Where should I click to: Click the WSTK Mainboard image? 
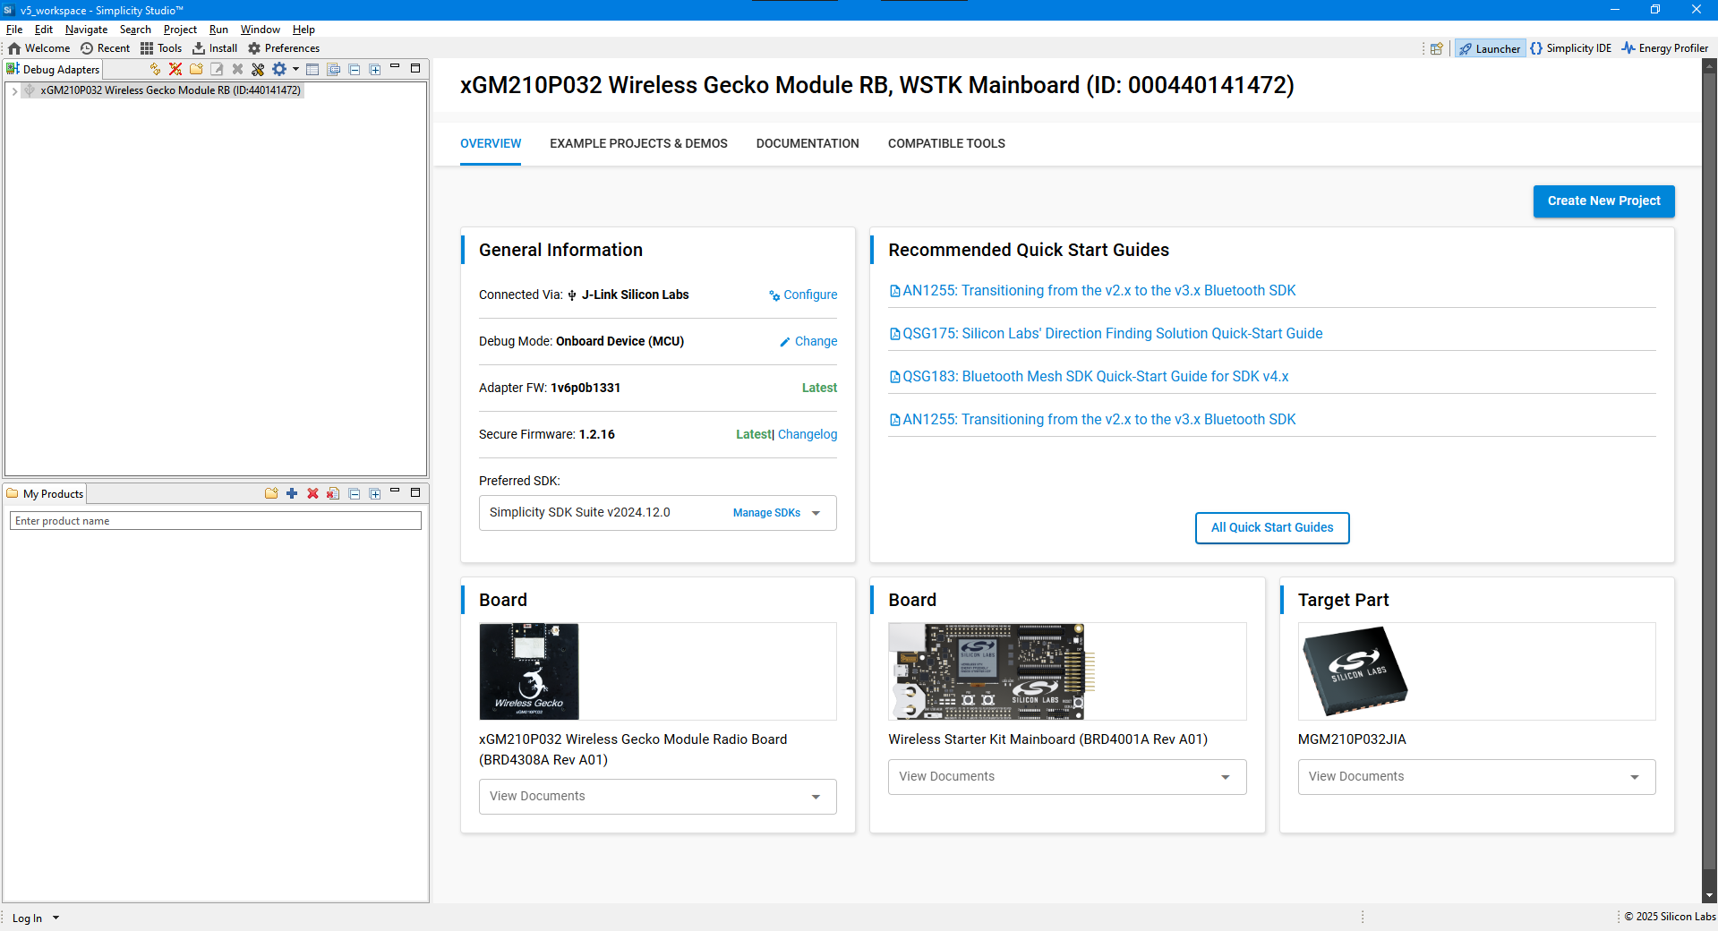(x=992, y=671)
